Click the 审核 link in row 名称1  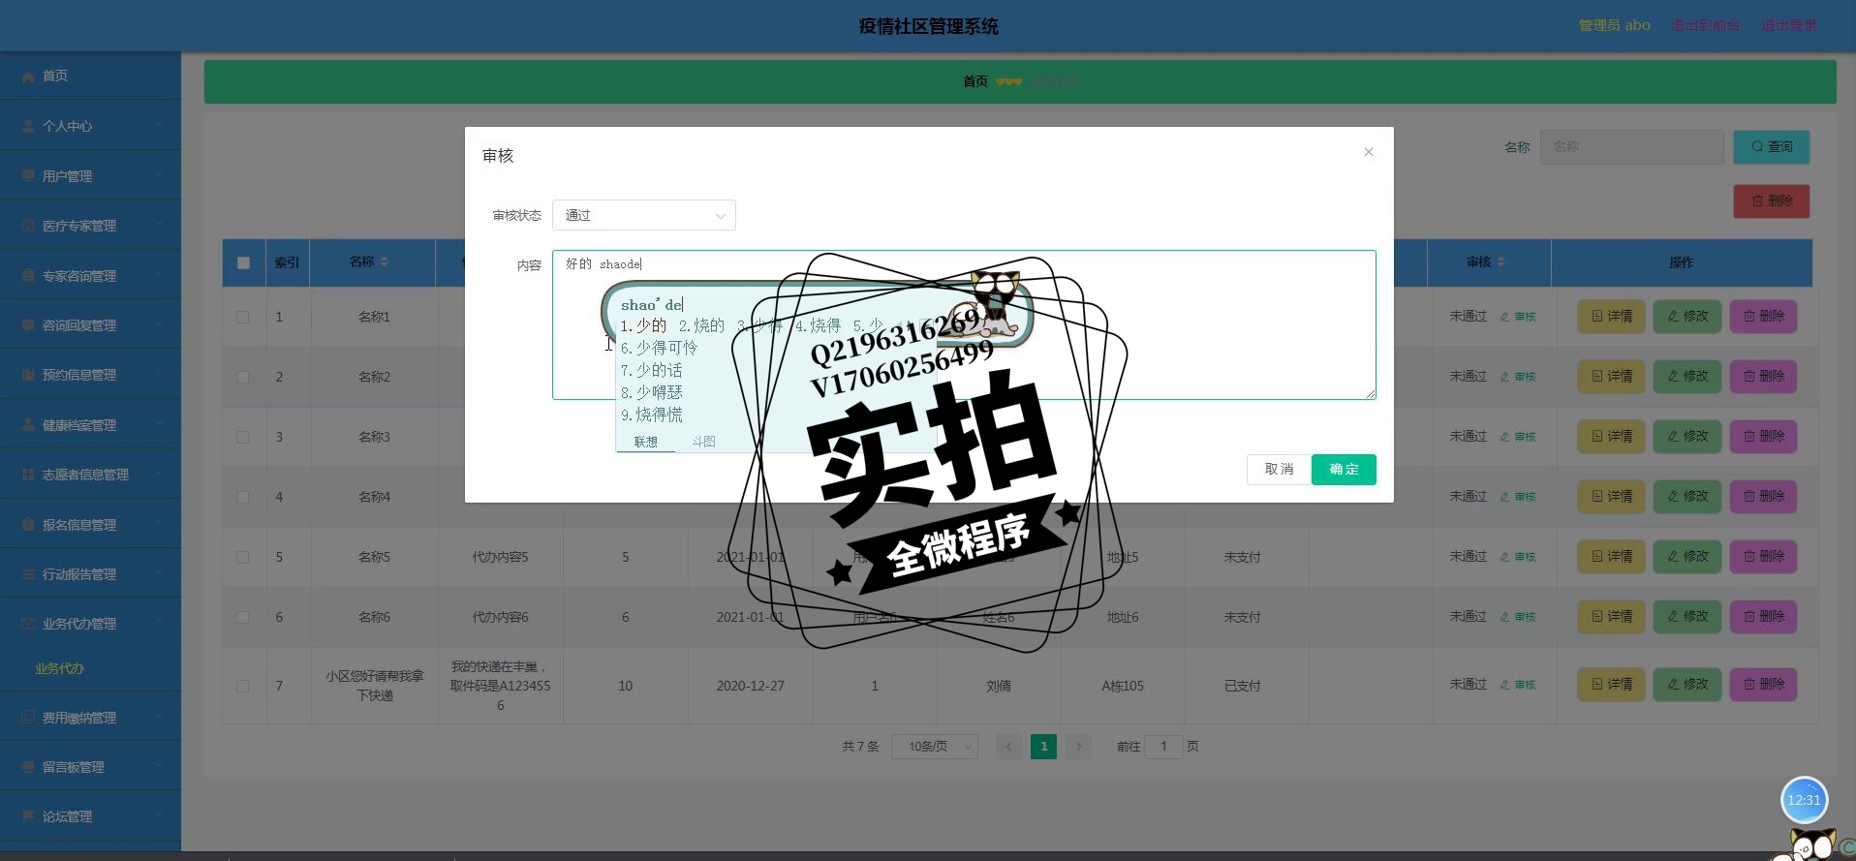tap(1518, 317)
